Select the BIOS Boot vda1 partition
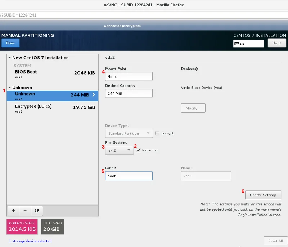288x247 pixels. (52, 74)
